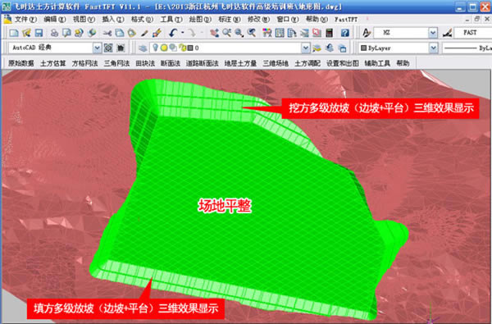
Task: Toggle layer 0 on/off lightbulb
Action: [x=155, y=48]
